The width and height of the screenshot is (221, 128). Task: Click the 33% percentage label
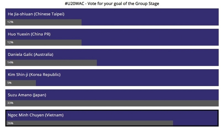tap(10, 103)
